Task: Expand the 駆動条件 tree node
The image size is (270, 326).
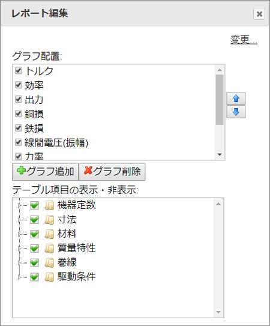Action: pos(19,277)
